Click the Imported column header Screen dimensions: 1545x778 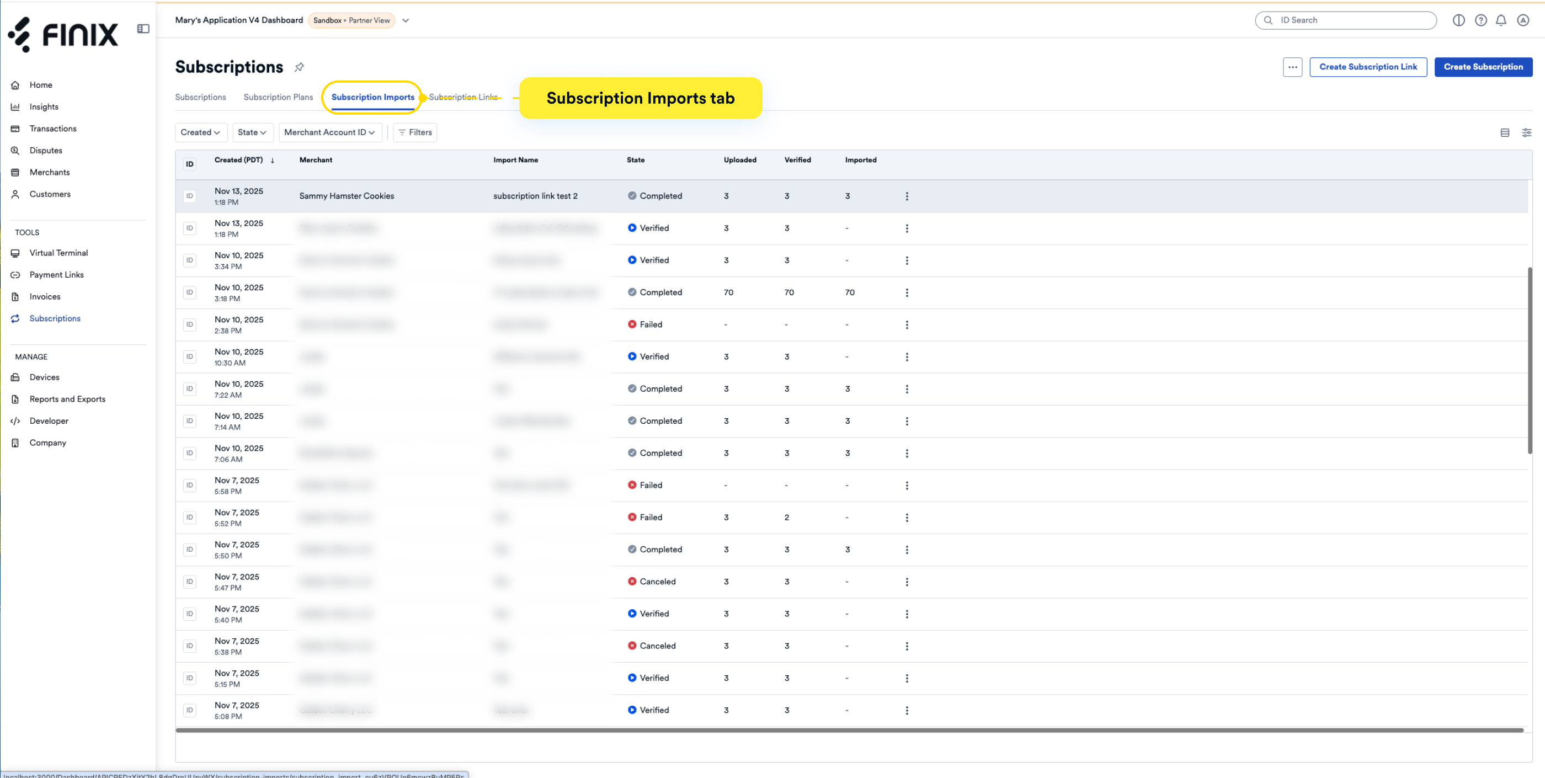click(861, 160)
